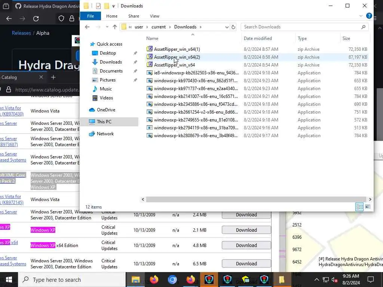Switch to Details view layout button
This screenshot has width=383, height=287.
(x=359, y=207)
